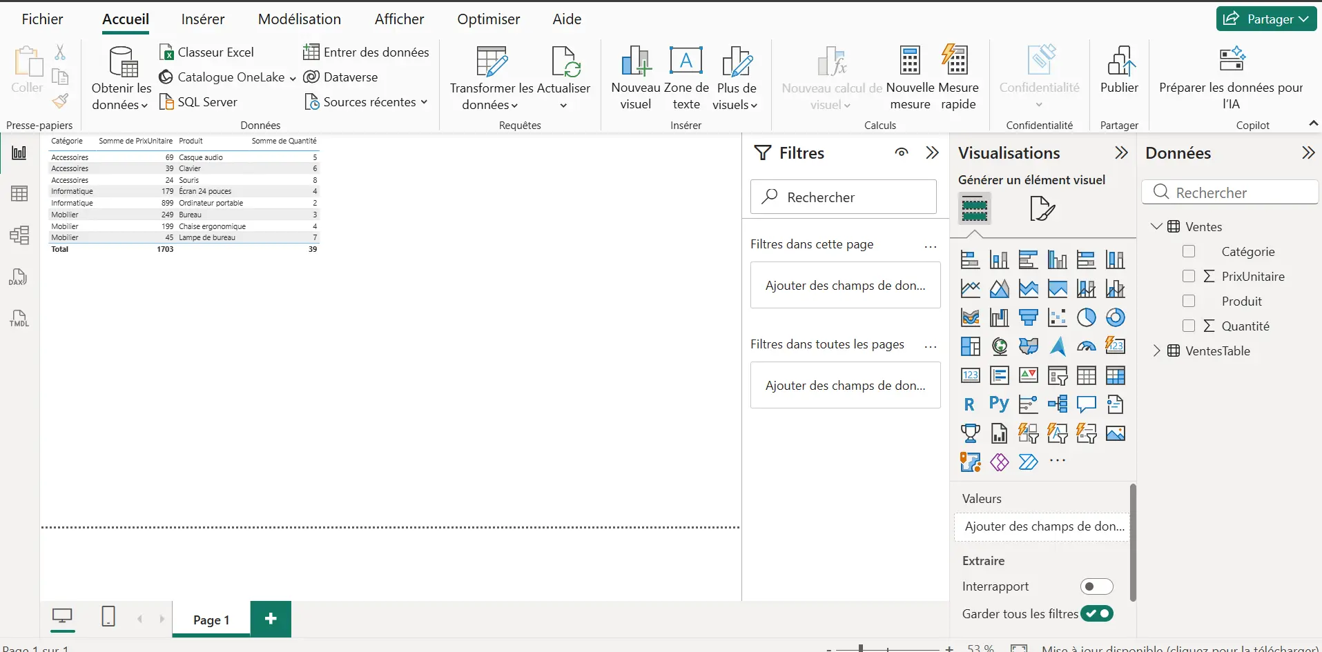The width and height of the screenshot is (1322, 652).
Task: Toggle the Interrapport switch
Action: click(1096, 586)
